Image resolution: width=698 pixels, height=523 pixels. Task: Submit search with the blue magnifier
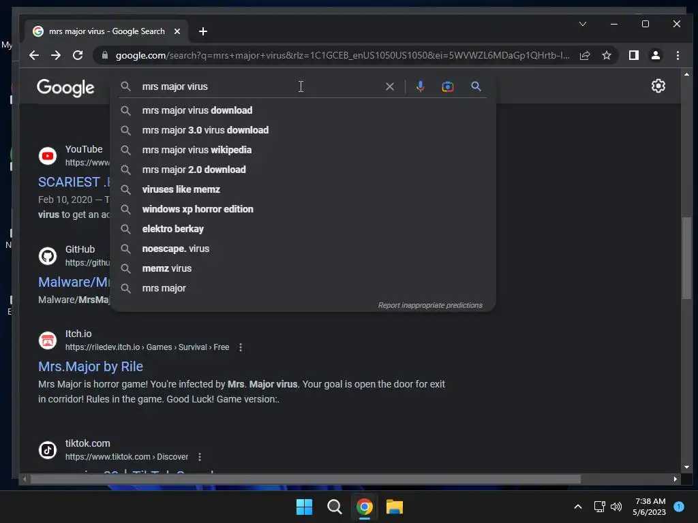(476, 86)
